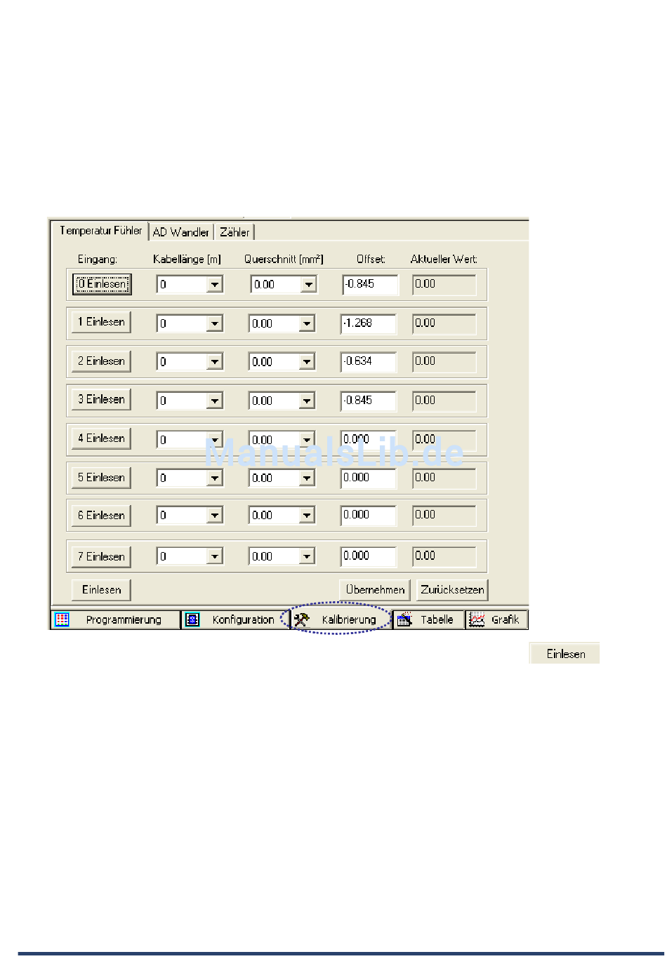This screenshot has height=980, width=667.
Task: Click the Kabellänge [m] column header
Action: pyautogui.click(x=187, y=260)
